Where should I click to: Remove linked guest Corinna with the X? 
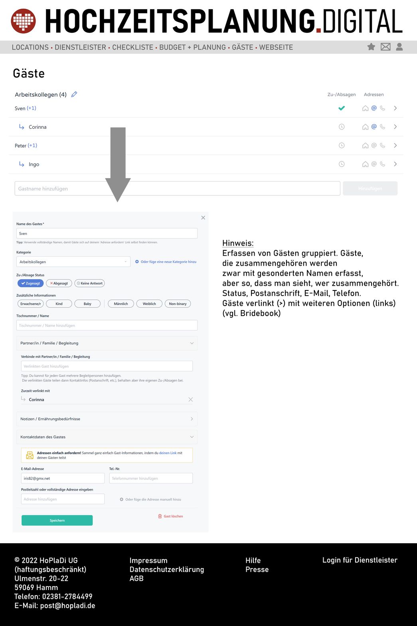point(190,399)
